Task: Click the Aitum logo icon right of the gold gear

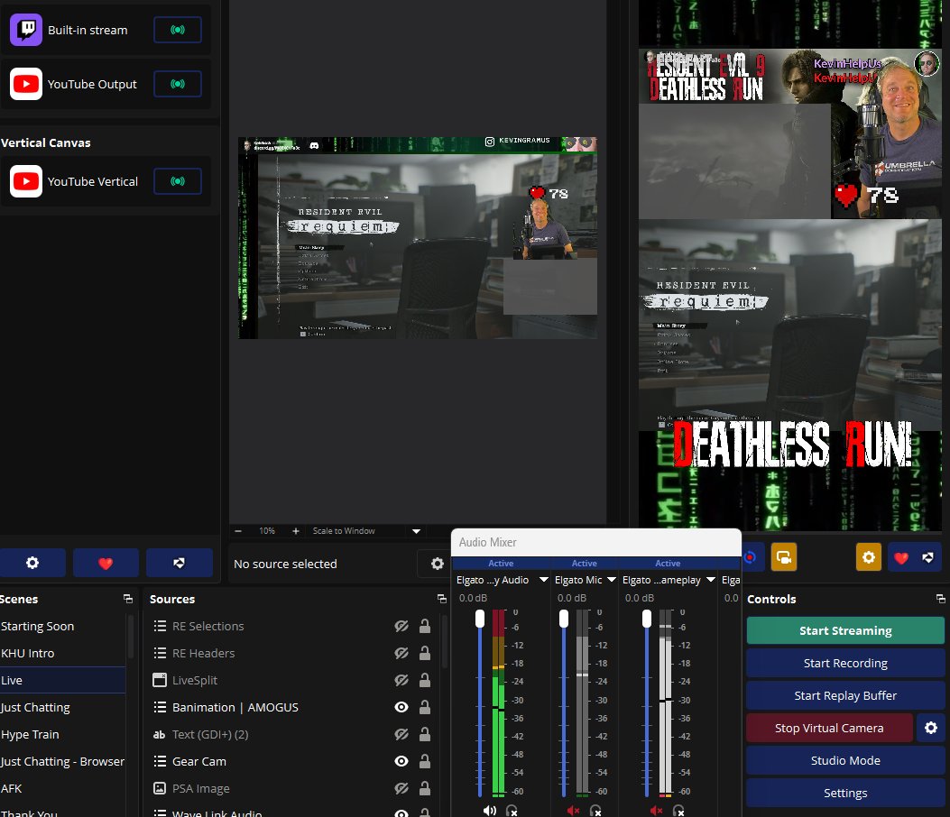Action: pyautogui.click(x=928, y=558)
